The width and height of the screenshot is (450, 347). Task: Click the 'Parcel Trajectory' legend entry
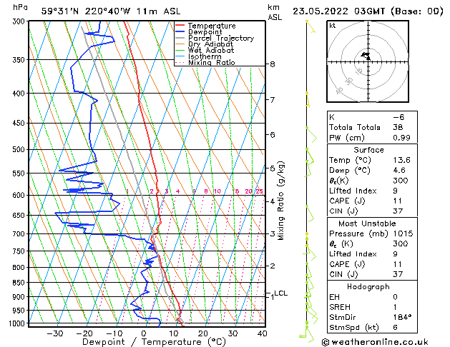(x=221, y=38)
